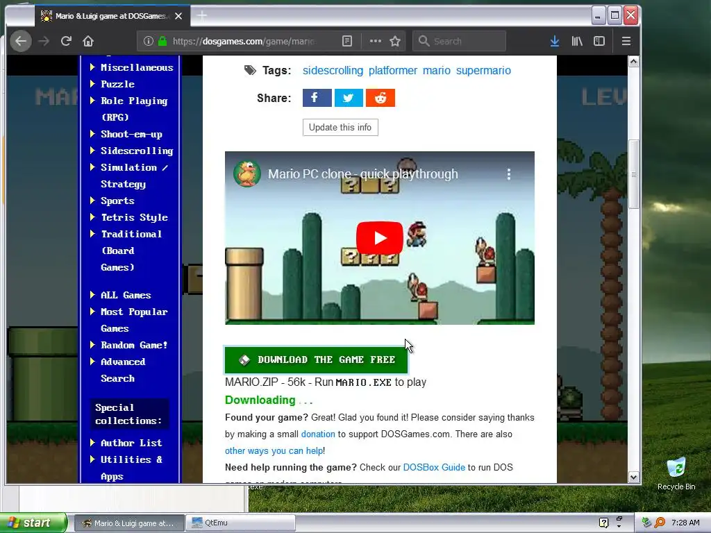The width and height of the screenshot is (711, 533).
Task: Click the URL address bar text
Action: tap(244, 41)
